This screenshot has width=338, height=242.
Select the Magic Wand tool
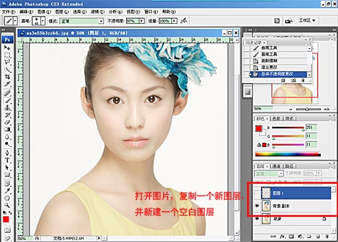tap(7, 70)
